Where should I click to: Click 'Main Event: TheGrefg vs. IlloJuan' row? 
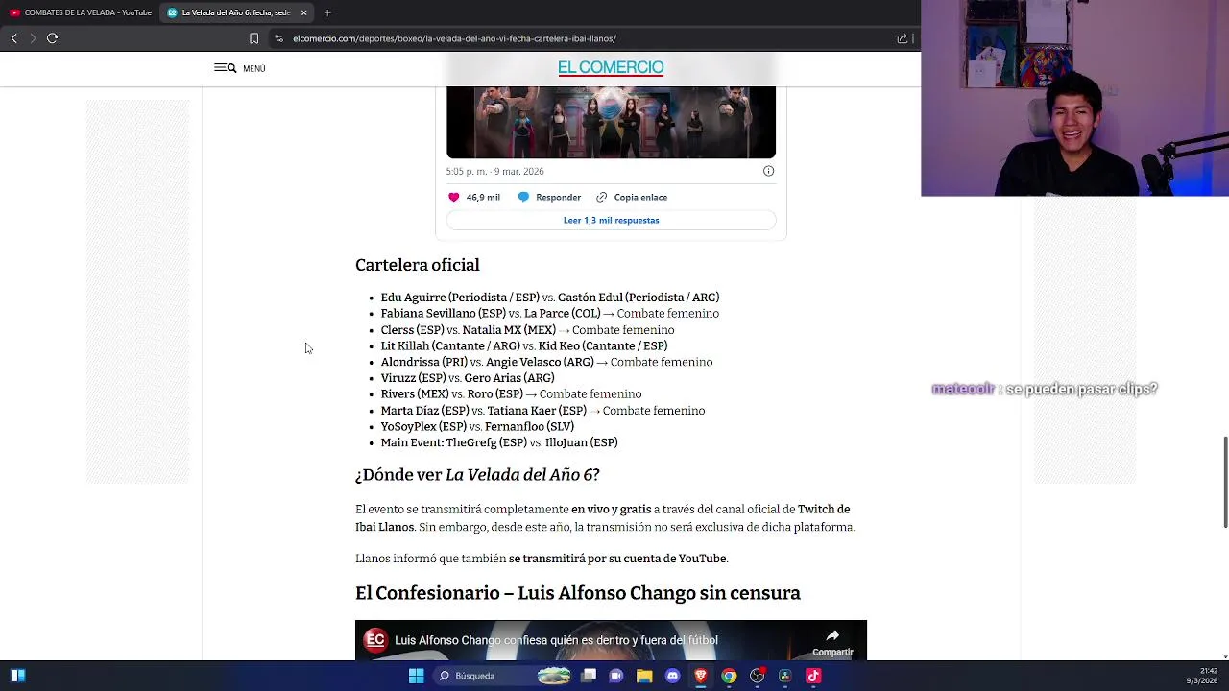click(499, 442)
